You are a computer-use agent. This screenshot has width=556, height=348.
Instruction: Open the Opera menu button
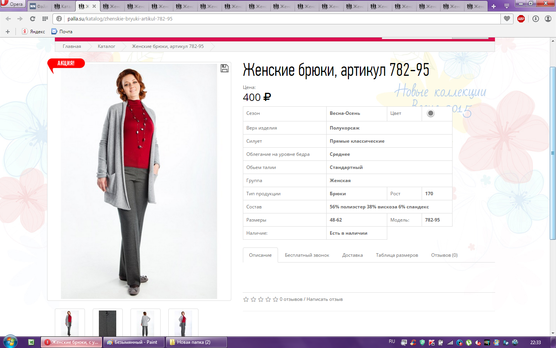(12, 4)
